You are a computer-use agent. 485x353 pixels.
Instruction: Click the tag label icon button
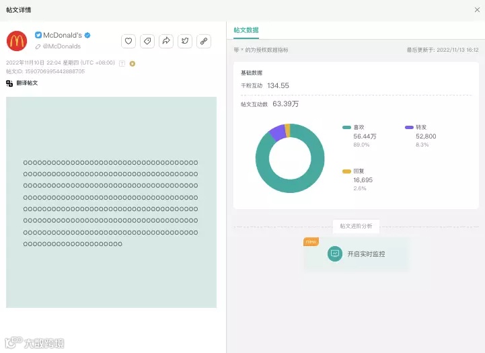pyautogui.click(x=147, y=41)
